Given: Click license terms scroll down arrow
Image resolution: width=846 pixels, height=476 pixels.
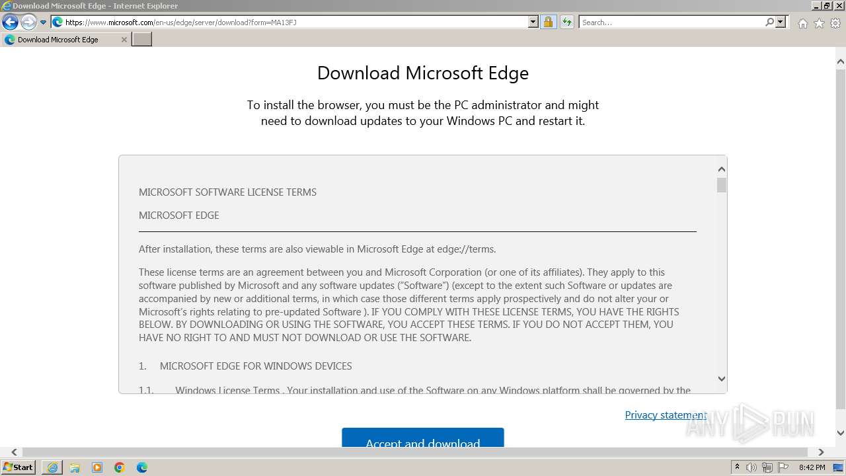Looking at the screenshot, I should [722, 379].
